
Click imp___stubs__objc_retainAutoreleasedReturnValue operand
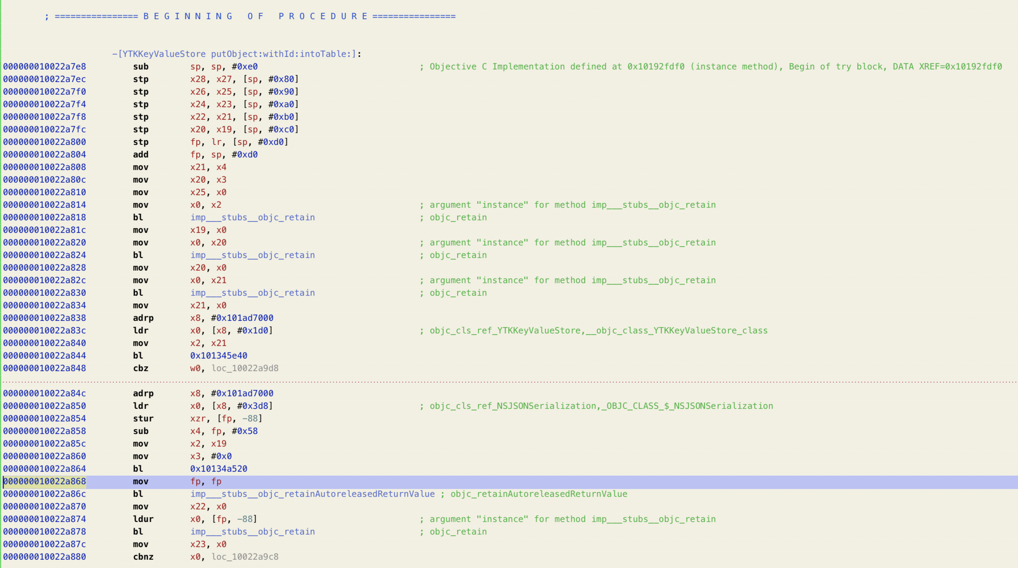(x=312, y=494)
